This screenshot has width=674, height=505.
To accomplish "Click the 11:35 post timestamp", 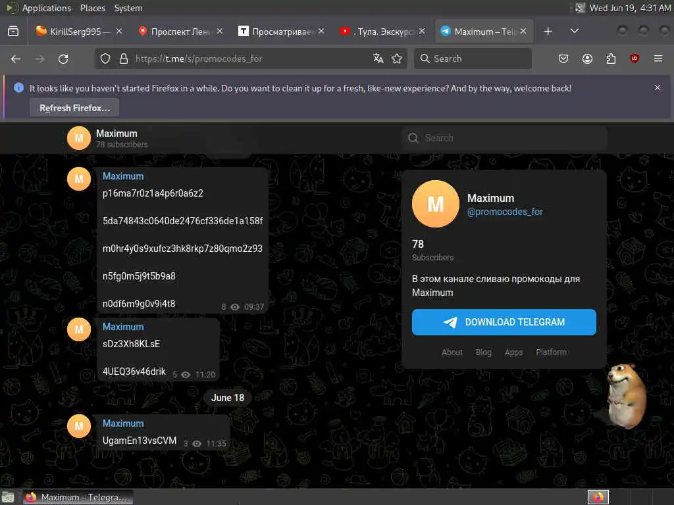I will pos(216,444).
